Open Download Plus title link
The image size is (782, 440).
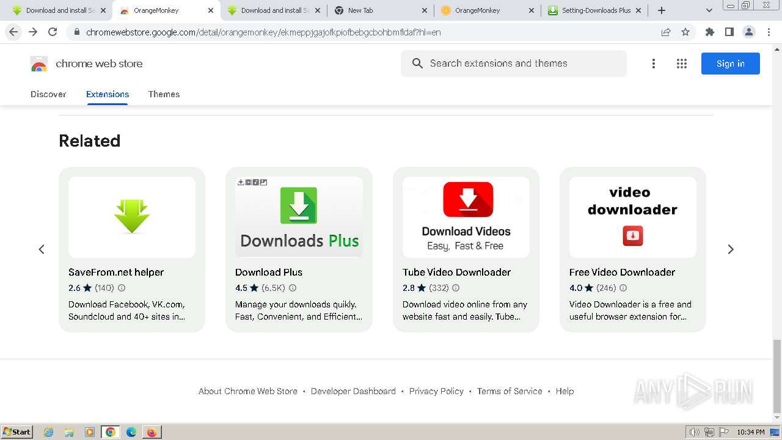269,272
